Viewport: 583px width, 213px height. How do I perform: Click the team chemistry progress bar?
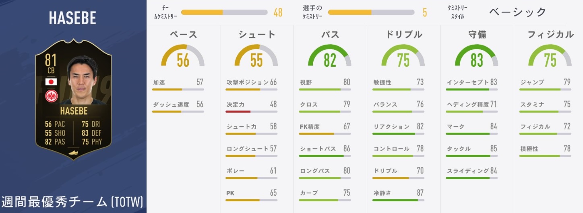click(224, 12)
